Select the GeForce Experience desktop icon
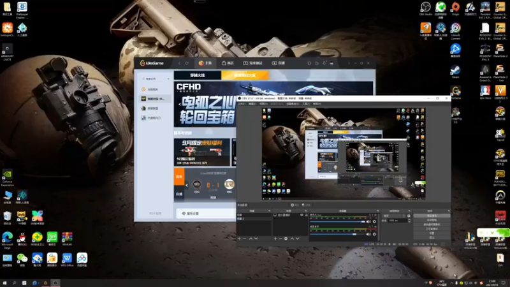 7,178
